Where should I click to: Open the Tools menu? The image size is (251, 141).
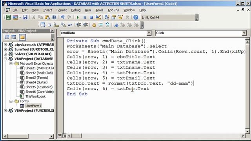99,10
